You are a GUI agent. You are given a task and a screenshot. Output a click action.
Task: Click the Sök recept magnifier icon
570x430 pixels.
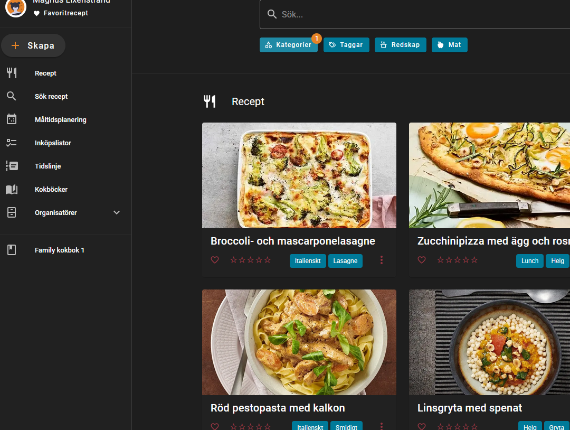[12, 96]
